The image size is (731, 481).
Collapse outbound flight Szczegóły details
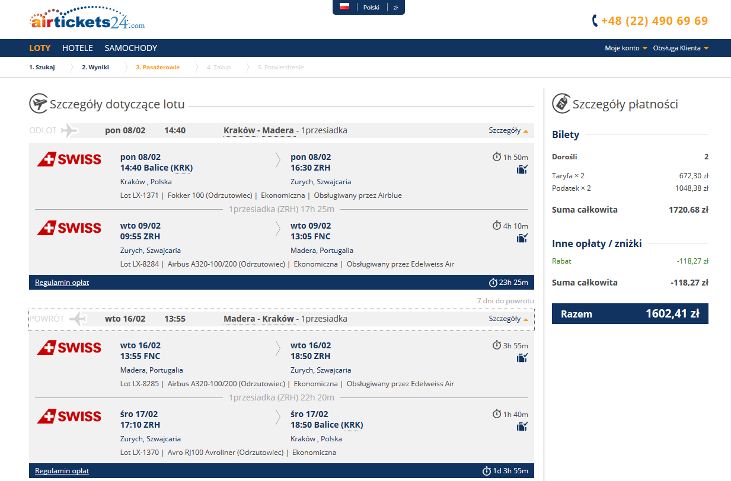(x=508, y=130)
